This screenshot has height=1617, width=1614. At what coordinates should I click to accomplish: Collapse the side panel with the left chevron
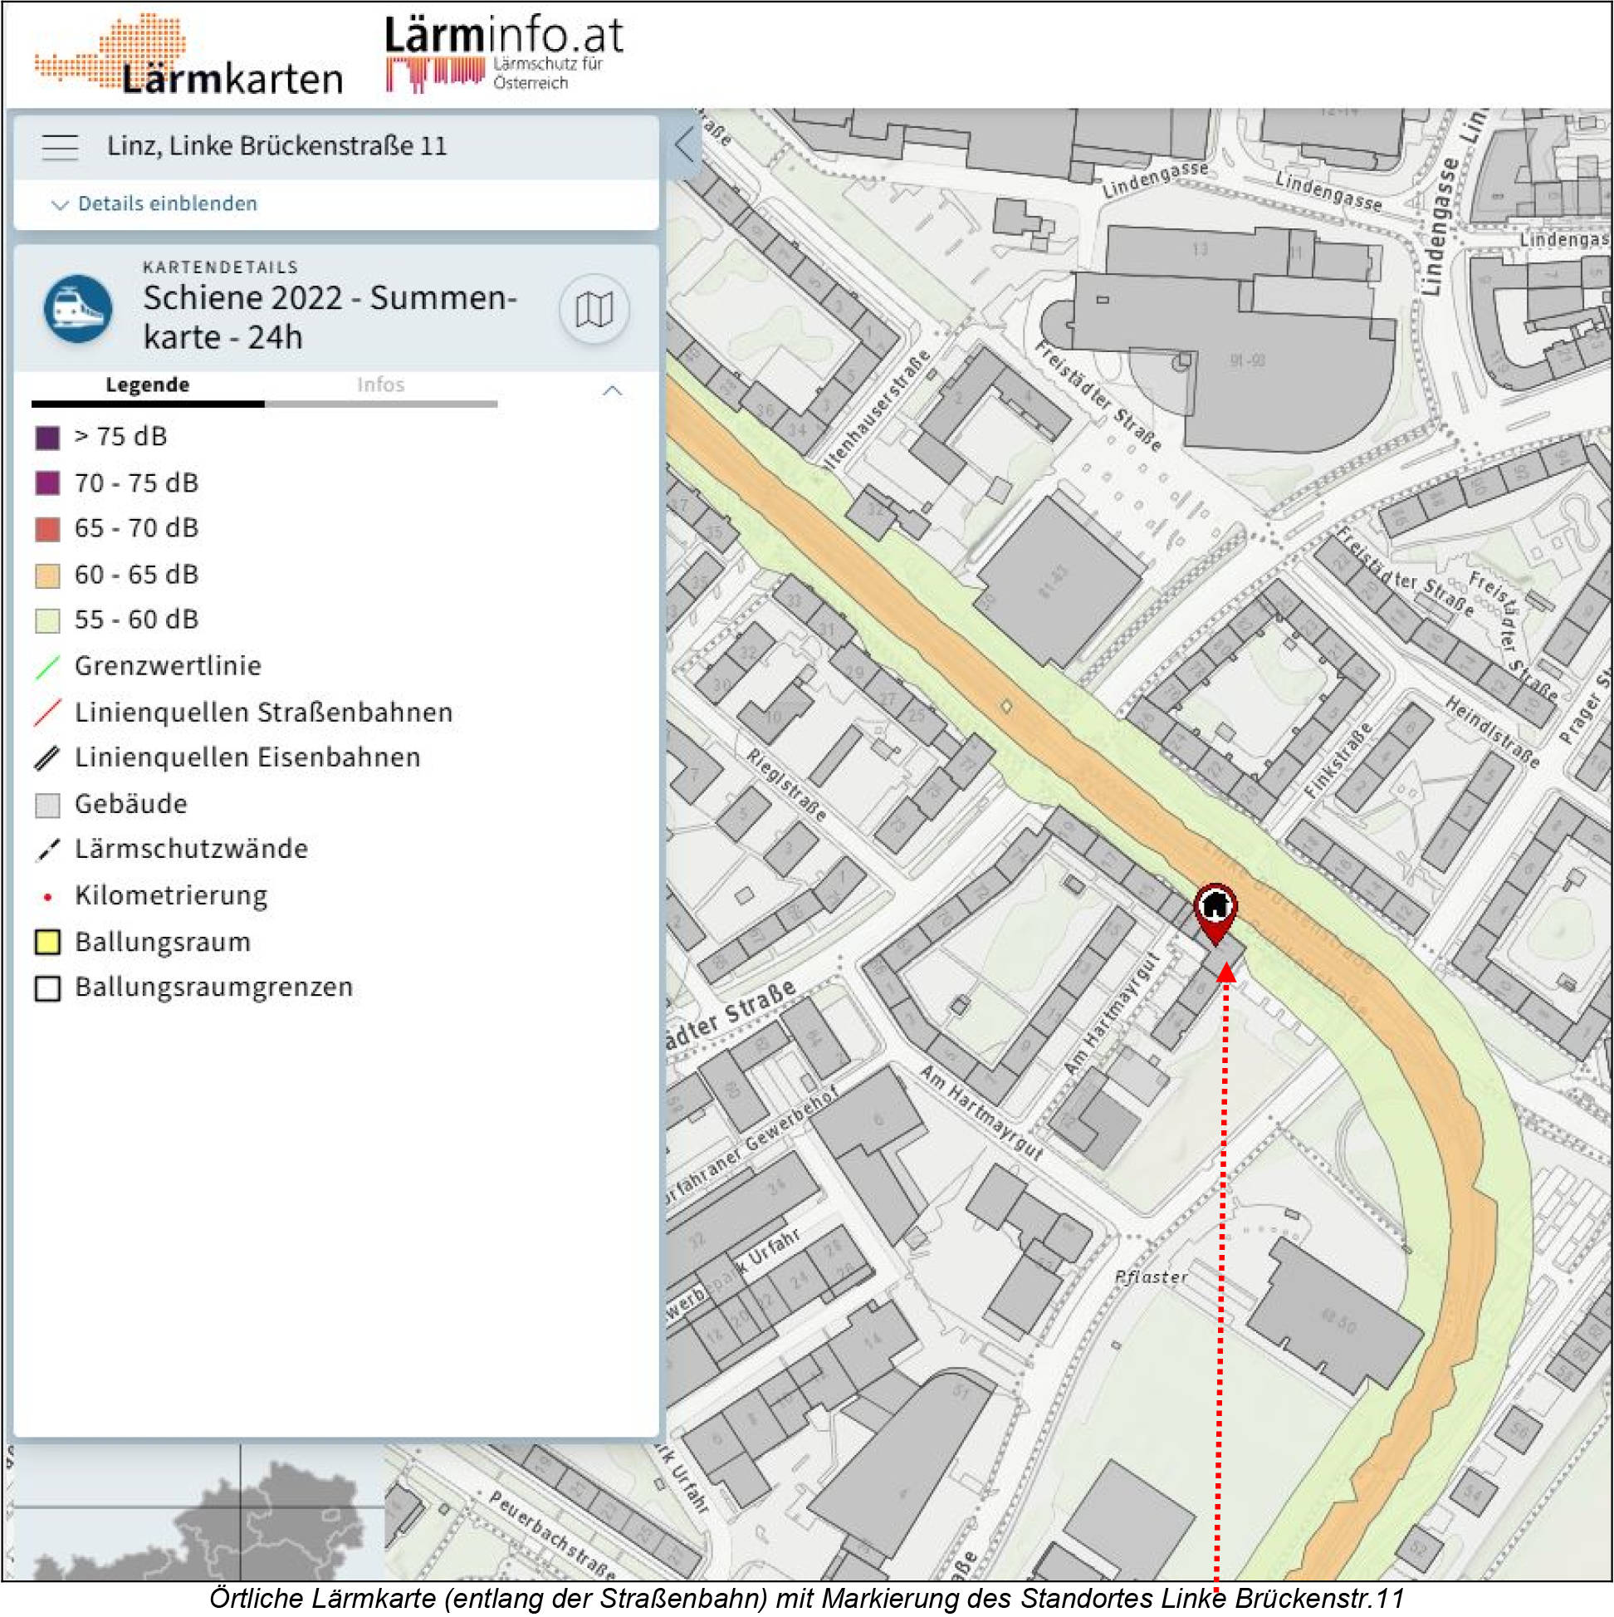(x=683, y=145)
